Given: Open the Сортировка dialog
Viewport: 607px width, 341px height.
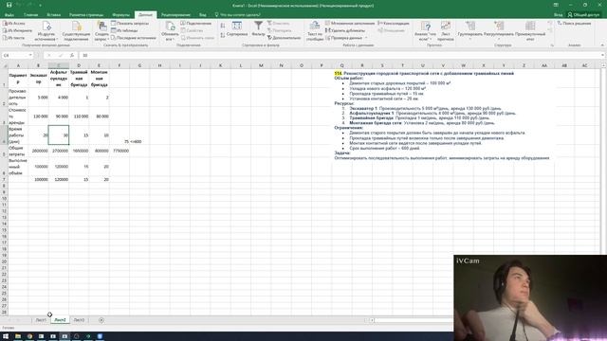Looking at the screenshot, I should pyautogui.click(x=237, y=29).
